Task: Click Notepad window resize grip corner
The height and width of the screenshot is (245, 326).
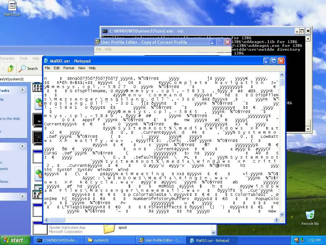Action: [x=282, y=220]
